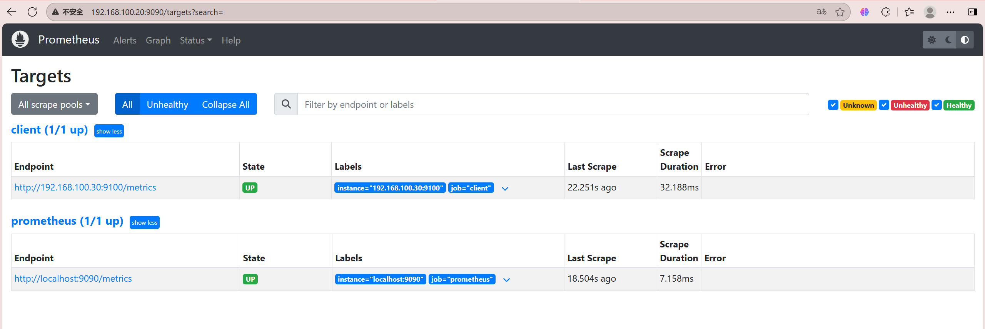
Task: Click the browser address bar URL
Action: [x=157, y=12]
